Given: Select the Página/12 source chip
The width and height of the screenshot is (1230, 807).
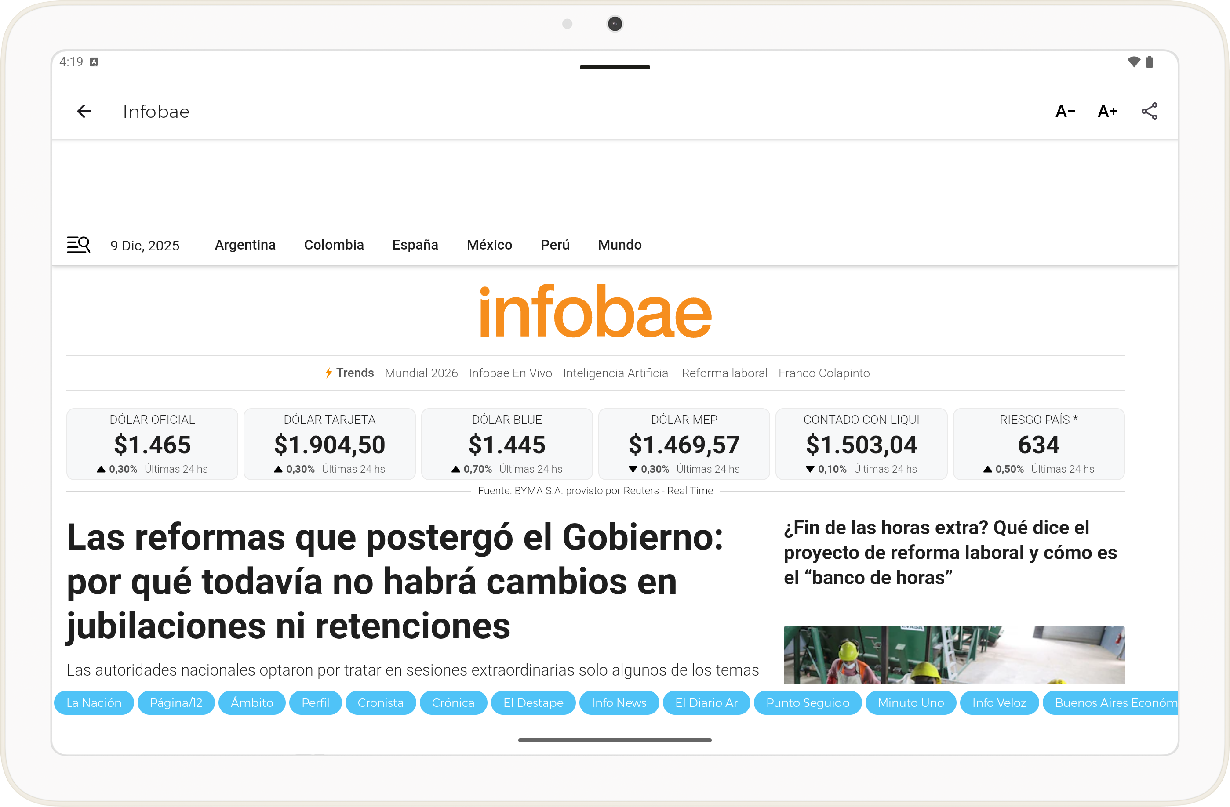Looking at the screenshot, I should pos(176,702).
